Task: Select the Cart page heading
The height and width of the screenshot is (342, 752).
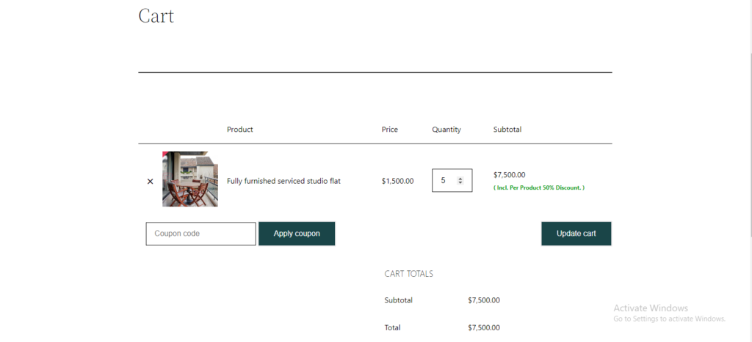Action: pyautogui.click(x=156, y=16)
